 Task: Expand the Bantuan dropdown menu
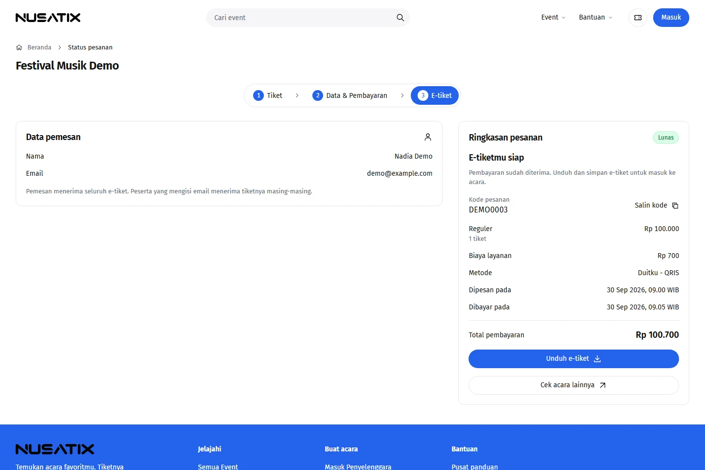pyautogui.click(x=596, y=18)
